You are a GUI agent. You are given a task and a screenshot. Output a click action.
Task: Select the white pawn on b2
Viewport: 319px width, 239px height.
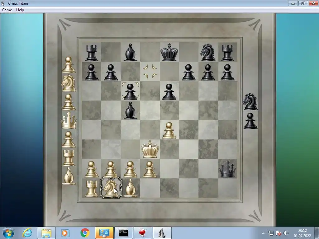(111, 169)
